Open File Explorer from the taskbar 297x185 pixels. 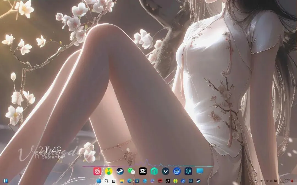click(x=122, y=181)
